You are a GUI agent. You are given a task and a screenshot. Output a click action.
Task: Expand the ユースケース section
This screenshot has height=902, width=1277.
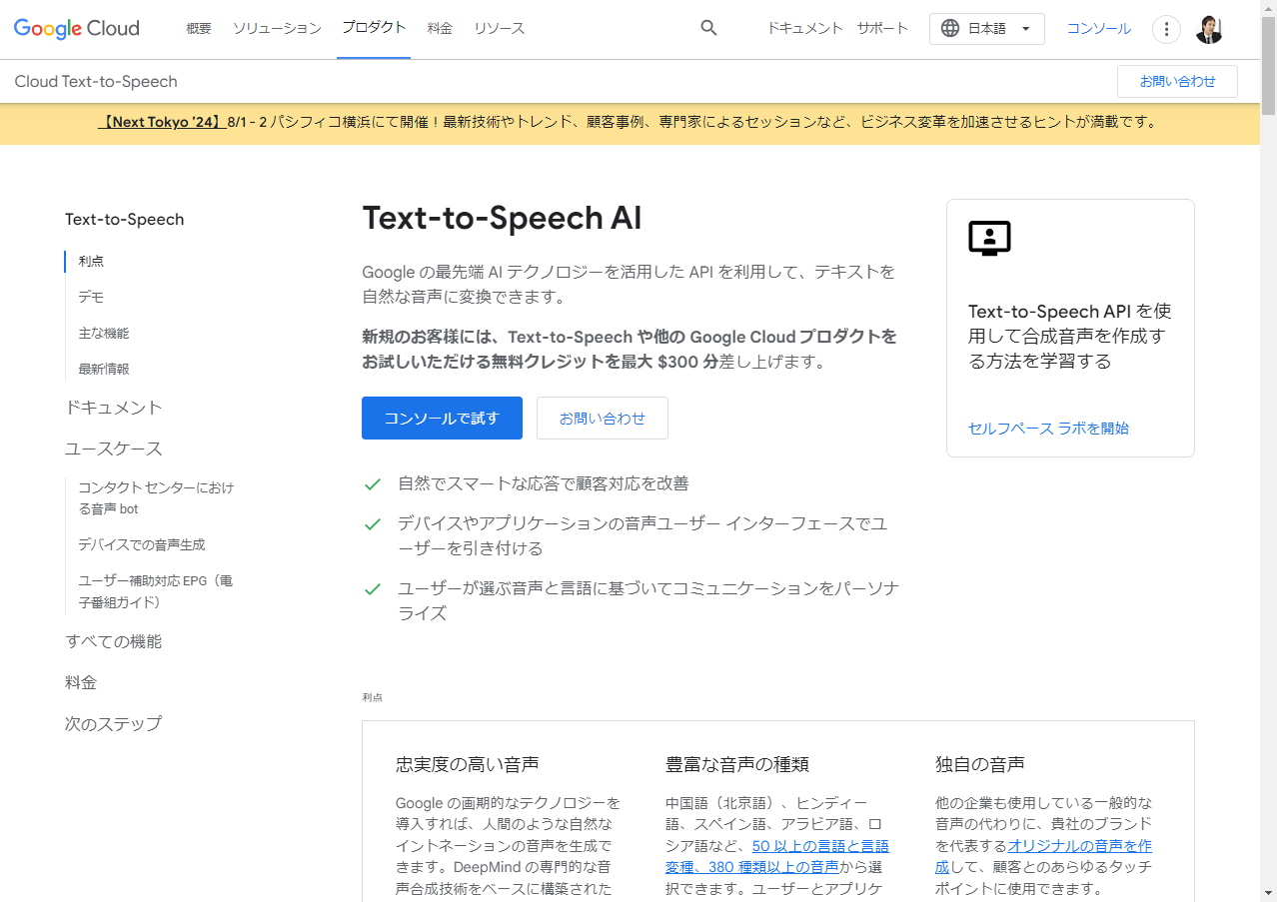click(113, 448)
